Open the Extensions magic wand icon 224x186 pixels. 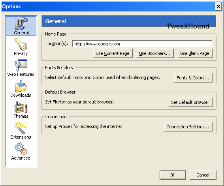[21, 128]
